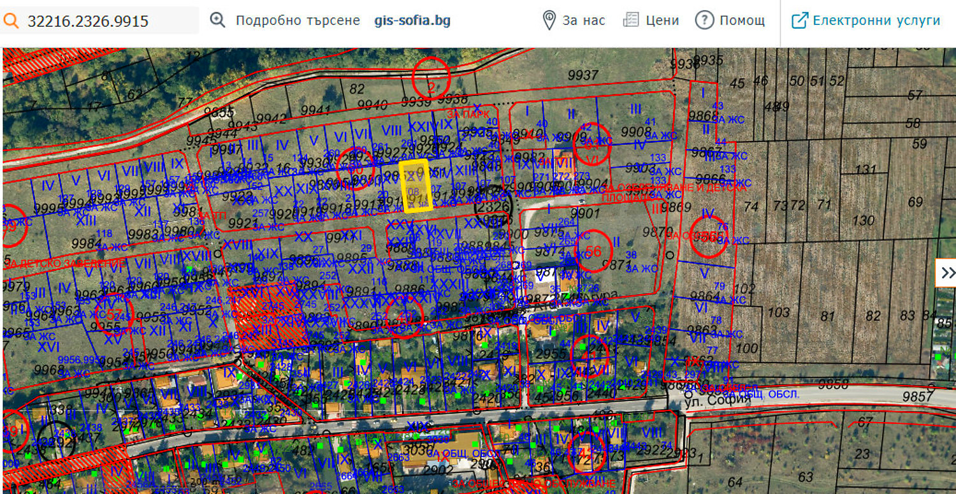The image size is (956, 494).
Task: Click parcel 9937 on the map
Action: coord(582,75)
